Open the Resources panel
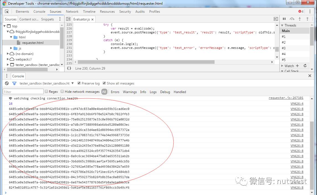Image resolution: width=317 pixels, height=195 pixels. coord(107,12)
